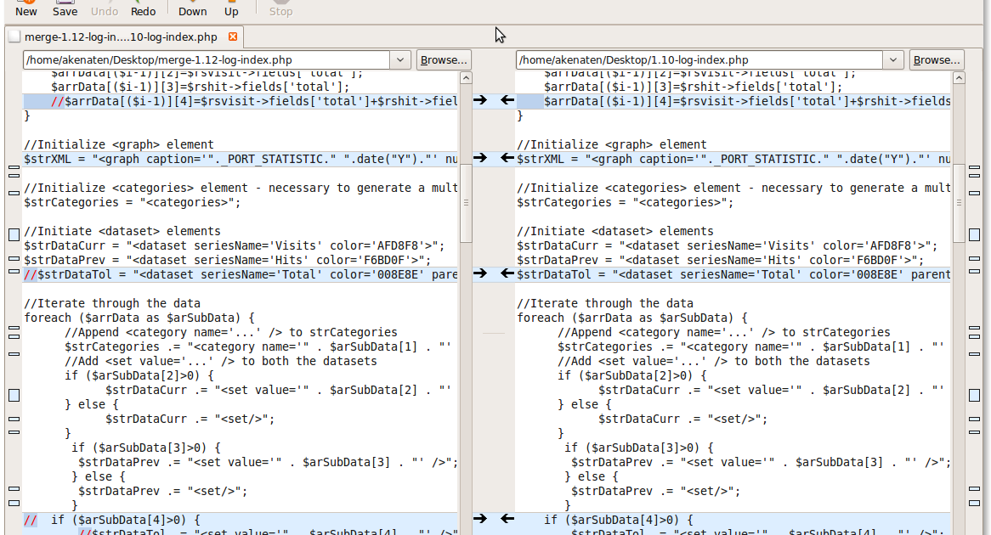Push left //$strDataTol change to the right
This screenshot has height=535, width=991.
[x=480, y=273]
